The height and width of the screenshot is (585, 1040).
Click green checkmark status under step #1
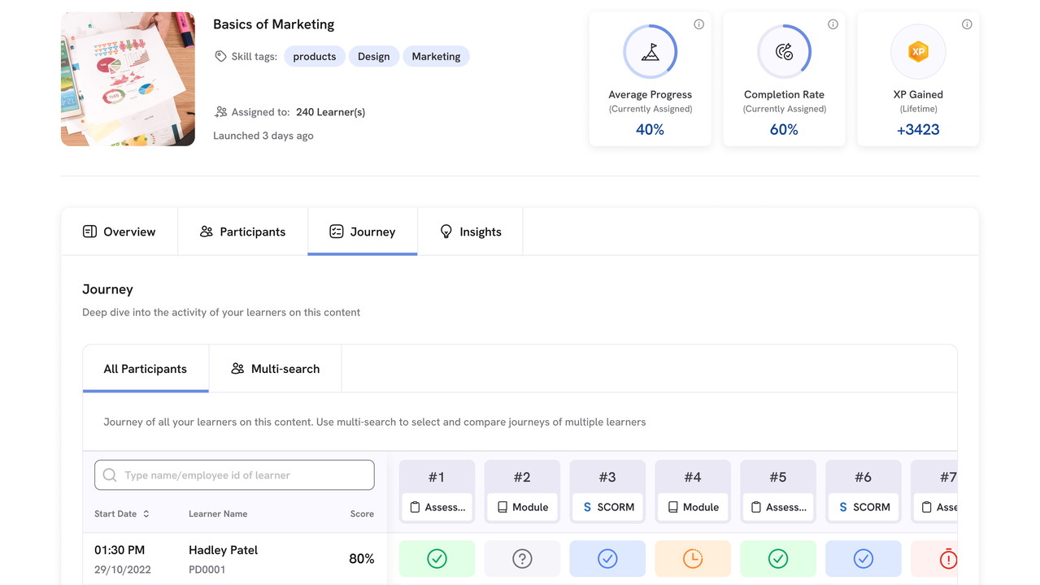(x=437, y=559)
